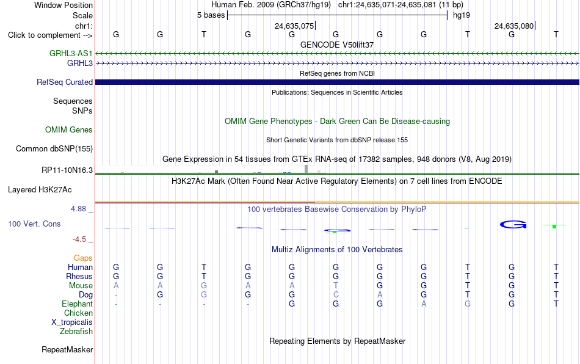Click the Chicken species row label
Screen dimensions: 580x364
point(78,313)
